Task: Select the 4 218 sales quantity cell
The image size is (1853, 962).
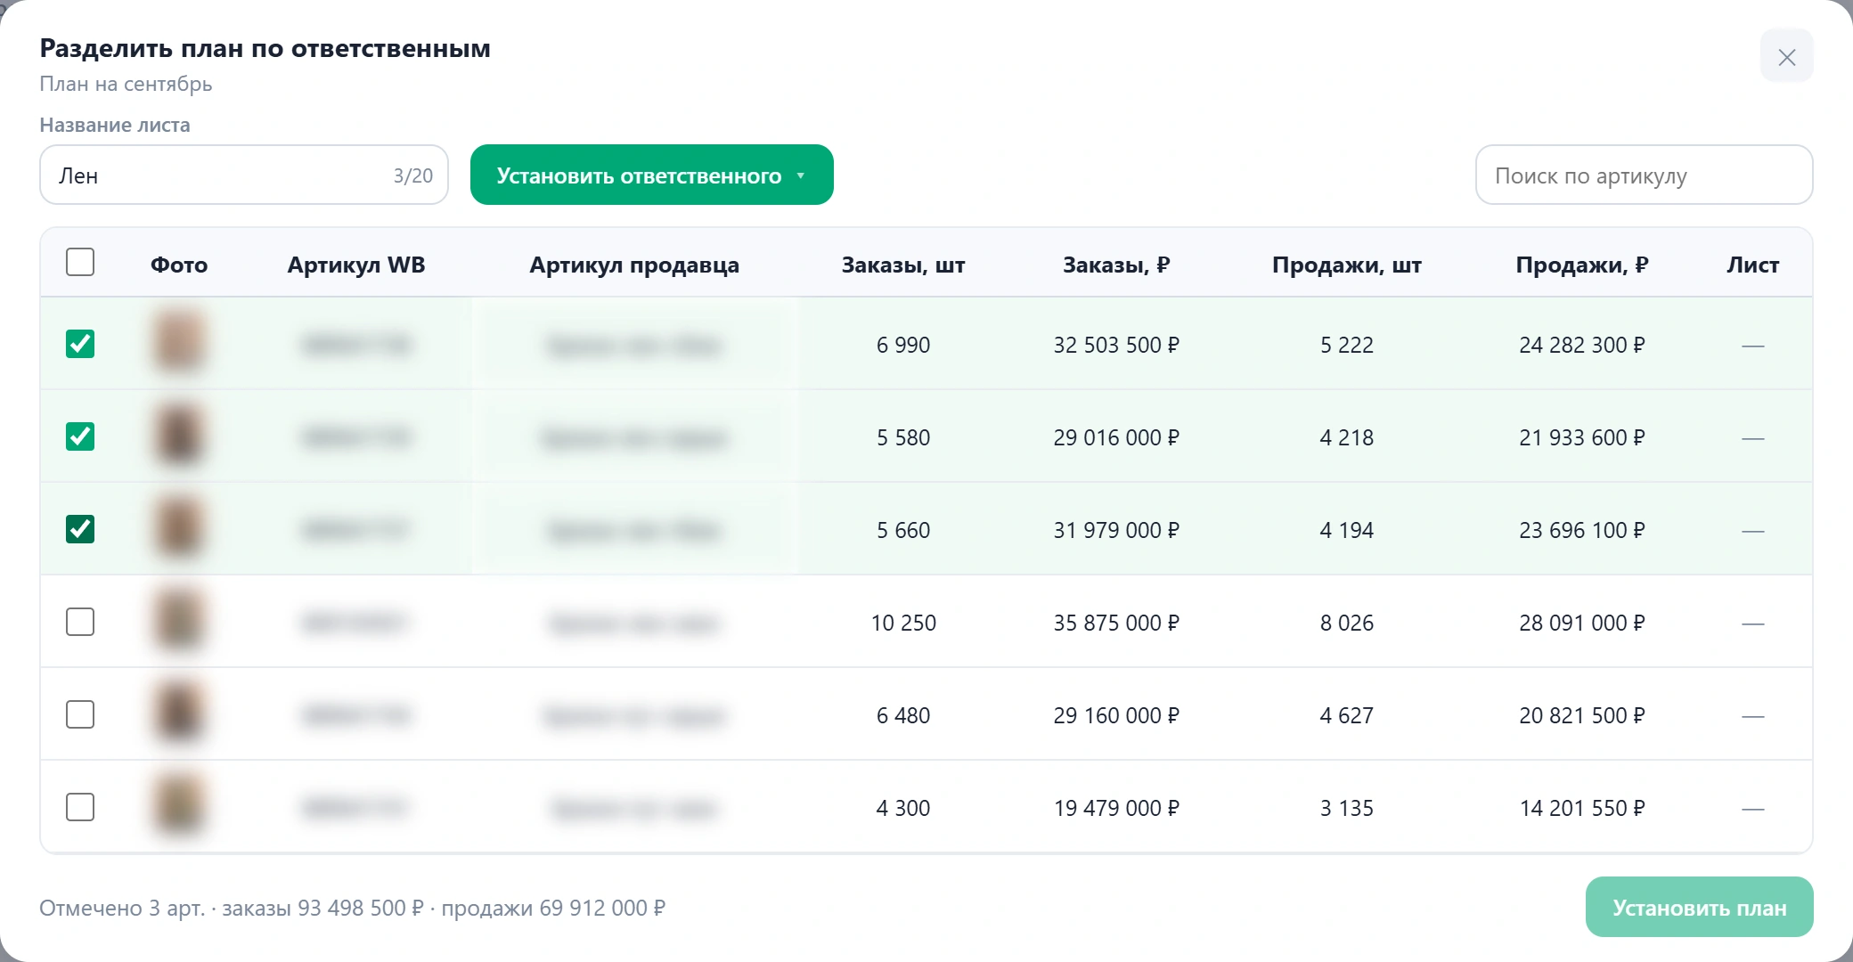Action: coord(1347,437)
